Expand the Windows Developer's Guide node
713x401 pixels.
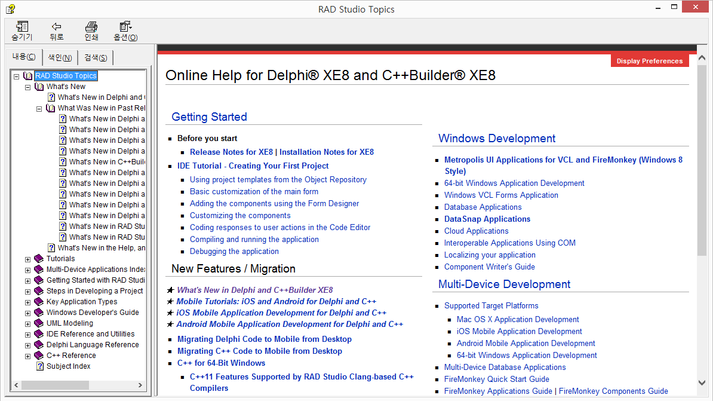[27, 313]
